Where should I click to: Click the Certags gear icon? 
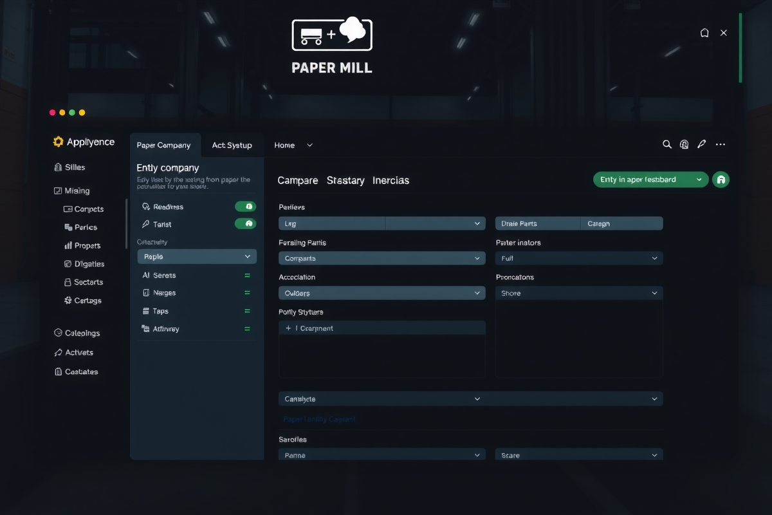tap(68, 301)
